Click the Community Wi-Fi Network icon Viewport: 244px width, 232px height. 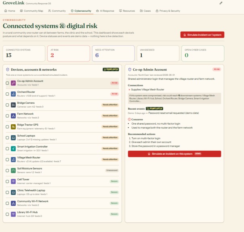coord(13,203)
